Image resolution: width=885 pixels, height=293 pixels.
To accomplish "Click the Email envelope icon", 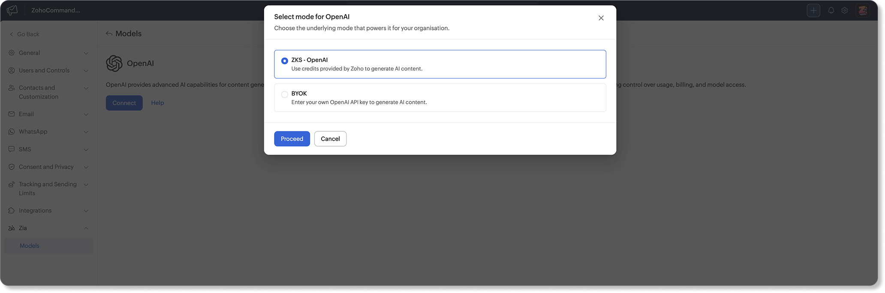I will click(12, 114).
